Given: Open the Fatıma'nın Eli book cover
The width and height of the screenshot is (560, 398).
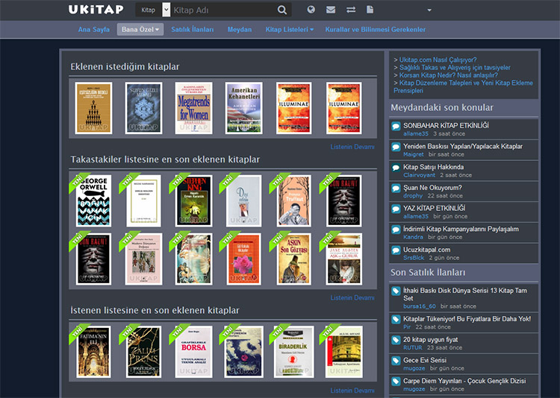Looking at the screenshot, I should coord(93,352).
